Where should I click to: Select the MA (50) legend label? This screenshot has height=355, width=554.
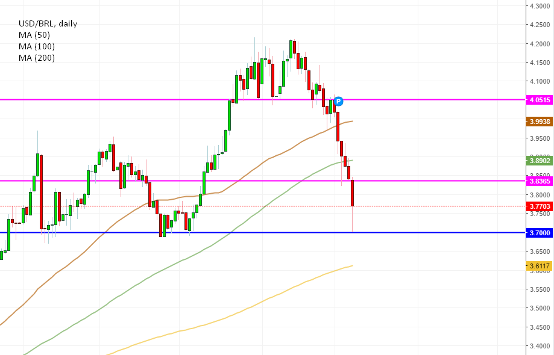[34, 35]
